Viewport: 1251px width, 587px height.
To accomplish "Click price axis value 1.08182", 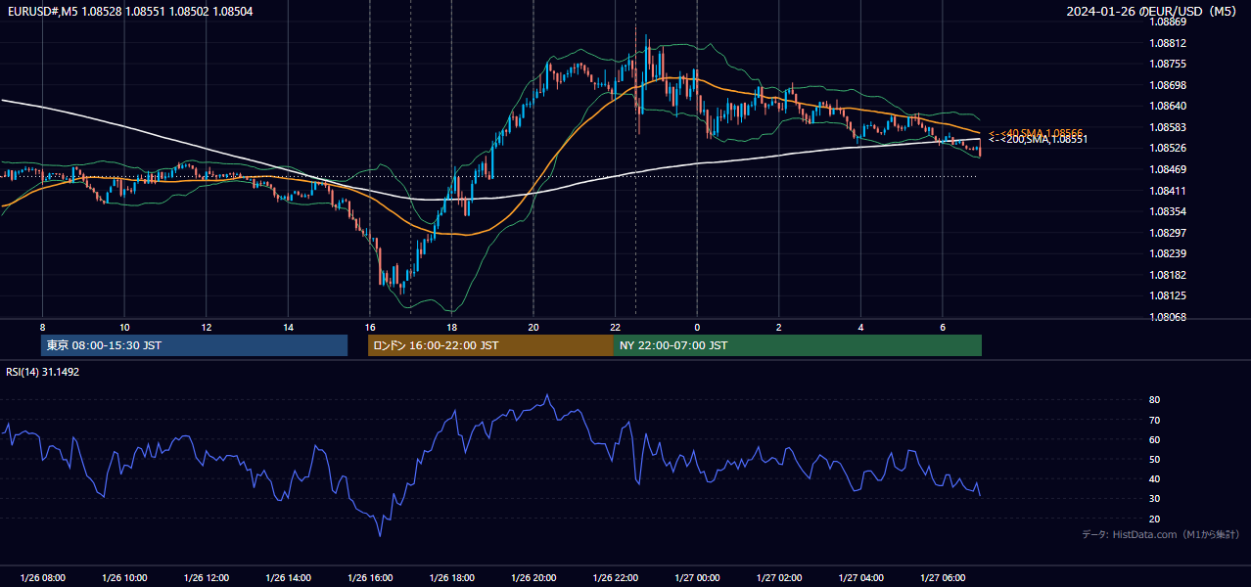I will click(1169, 275).
